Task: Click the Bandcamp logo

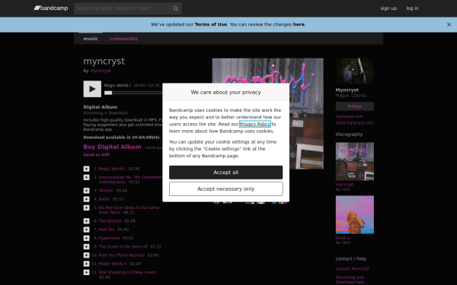Action: tap(51, 8)
